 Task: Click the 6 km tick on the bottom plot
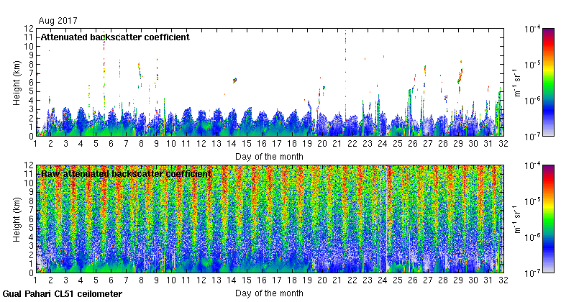pos(29,219)
